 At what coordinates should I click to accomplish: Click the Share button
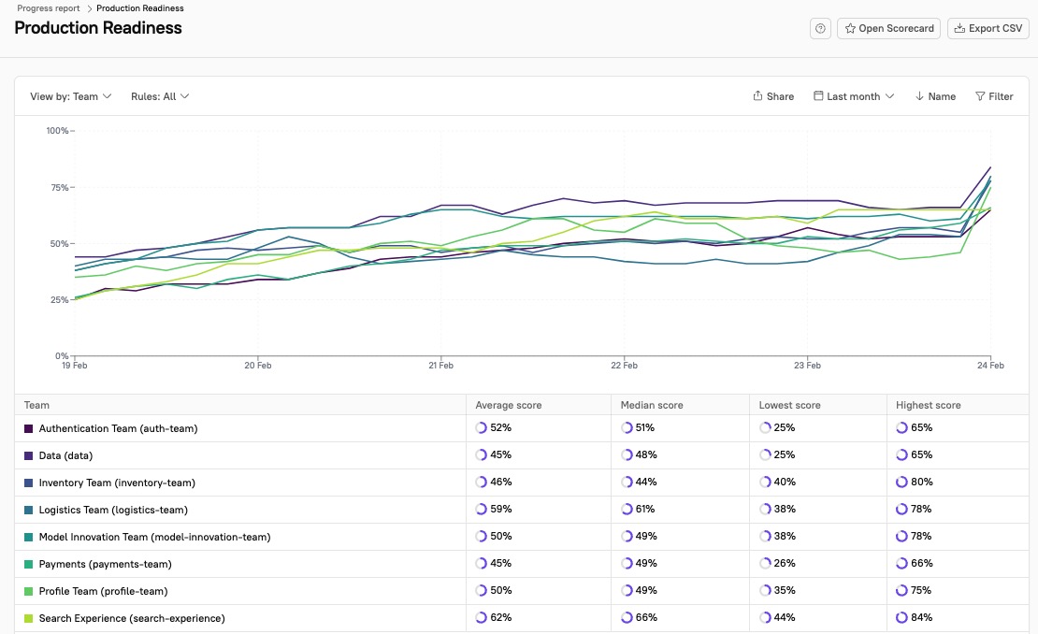coord(773,96)
